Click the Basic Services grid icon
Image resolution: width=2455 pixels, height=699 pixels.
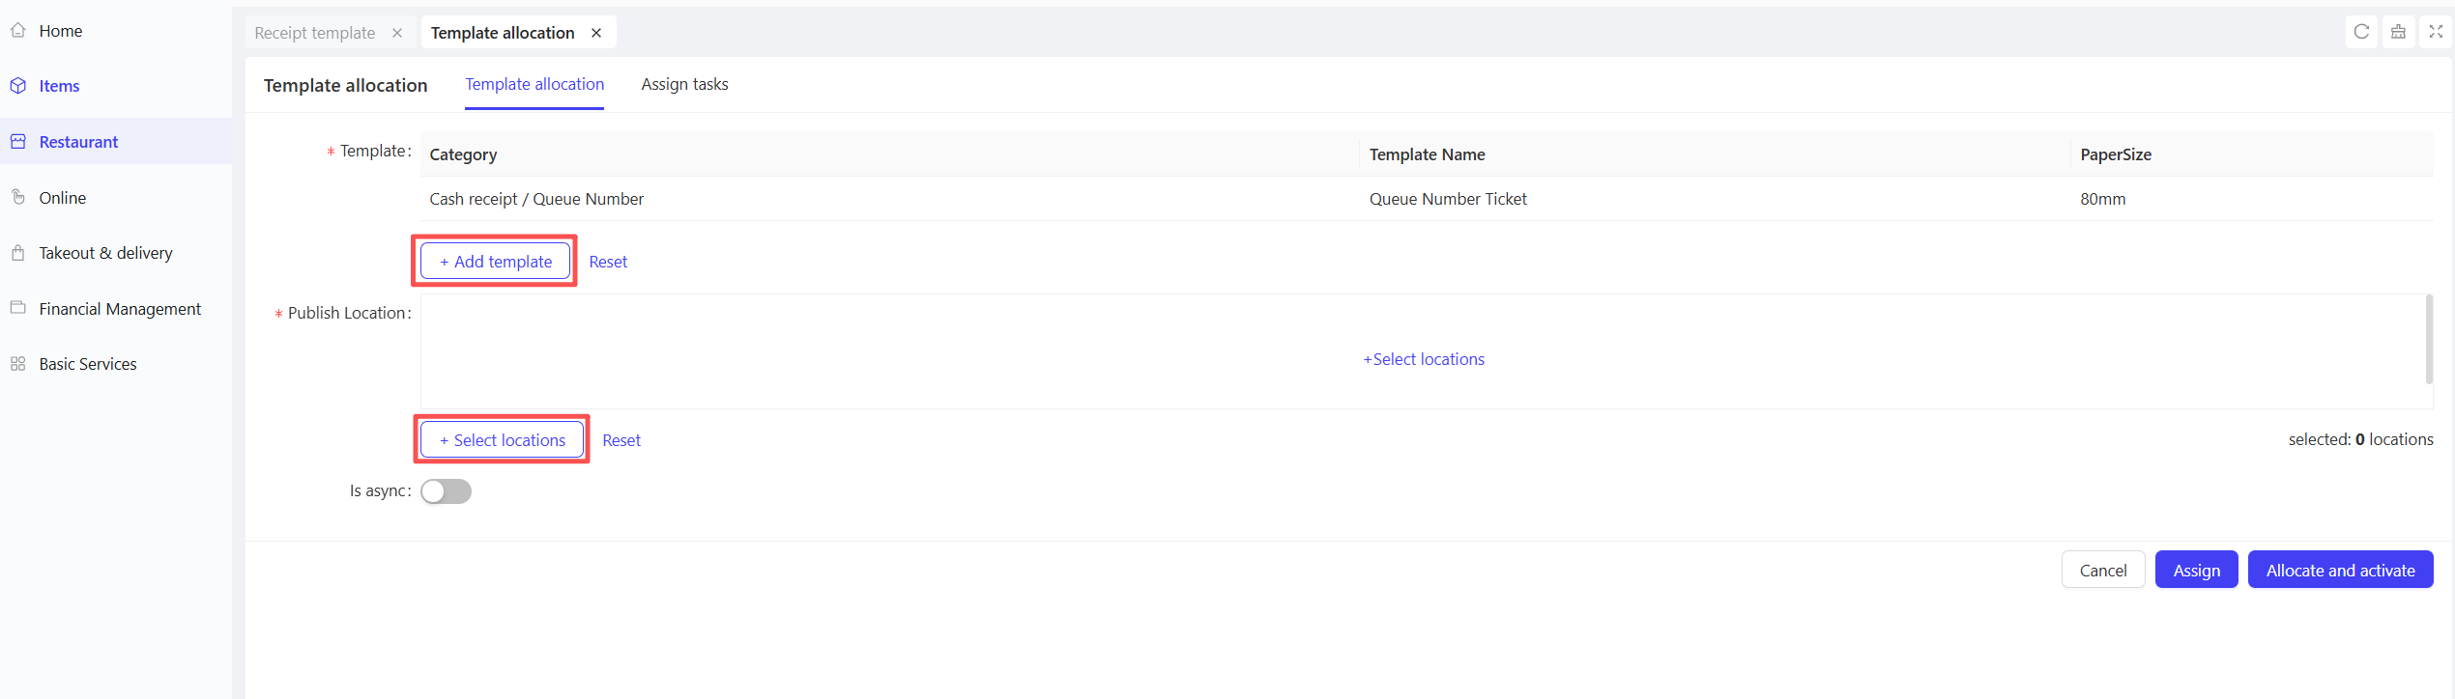17,364
